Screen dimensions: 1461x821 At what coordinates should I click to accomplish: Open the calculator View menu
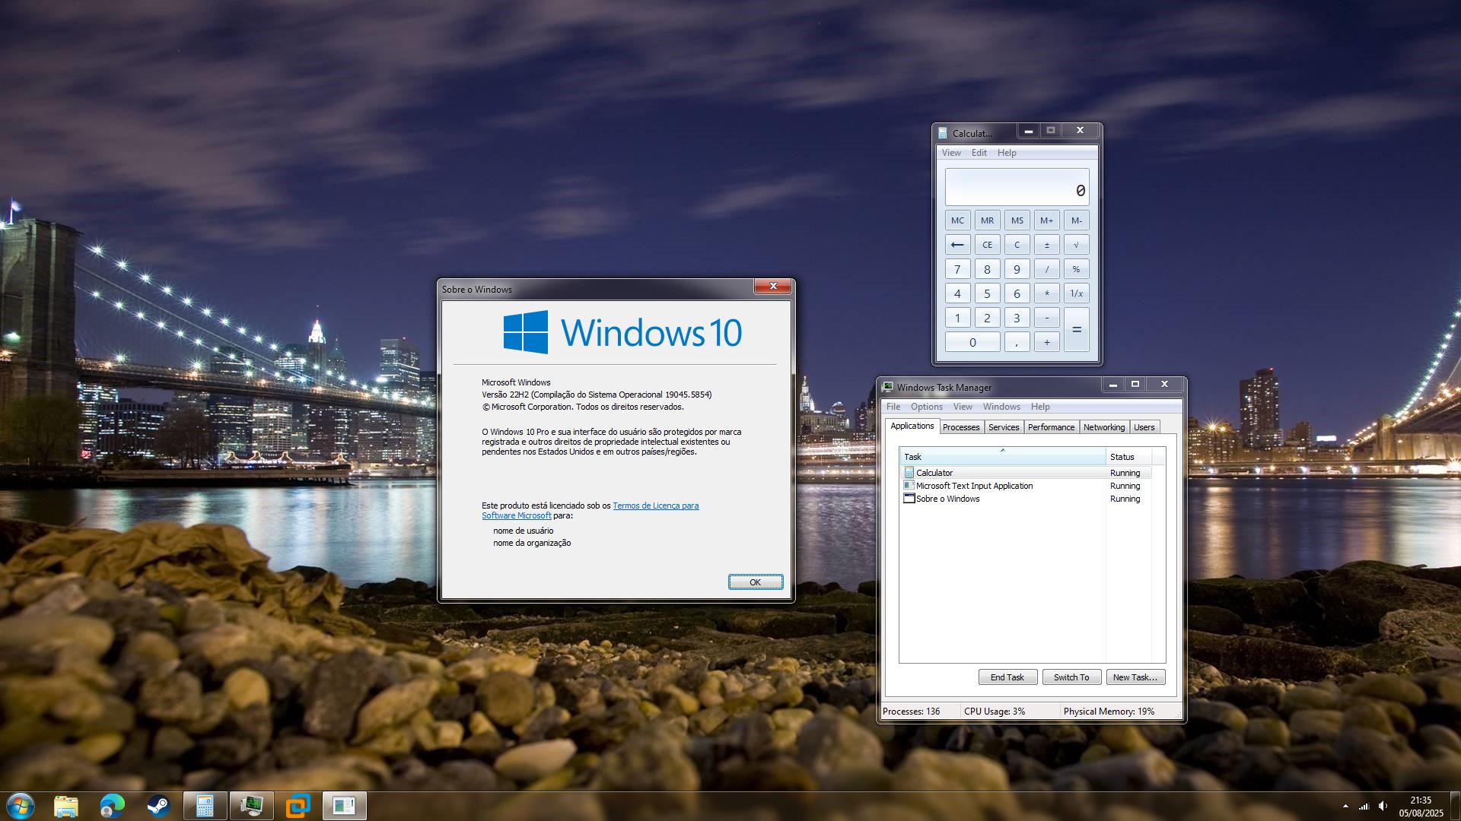pos(951,153)
